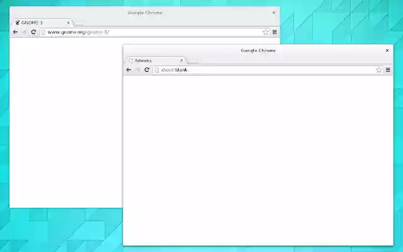Click forward arrow in GNOME 3 window
The height and width of the screenshot is (252, 403).
point(24,32)
